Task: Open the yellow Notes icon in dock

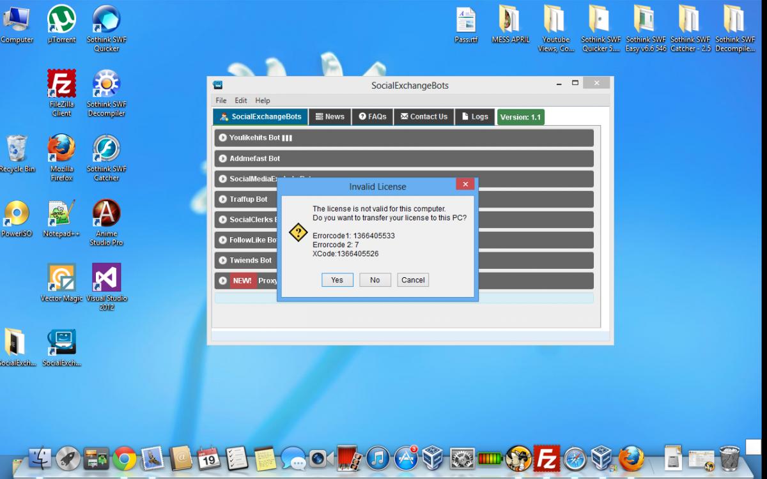Action: pyautogui.click(x=265, y=458)
